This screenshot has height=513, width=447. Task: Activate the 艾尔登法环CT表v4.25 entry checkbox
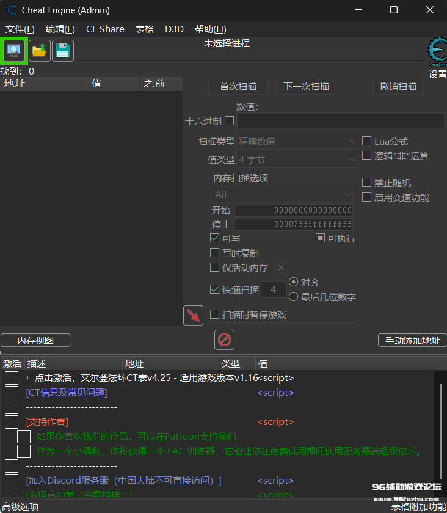(x=12, y=378)
